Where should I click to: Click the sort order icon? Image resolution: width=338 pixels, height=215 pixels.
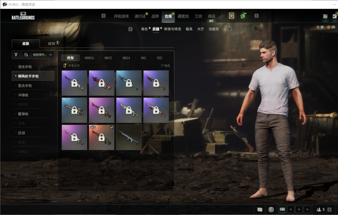pos(26,55)
